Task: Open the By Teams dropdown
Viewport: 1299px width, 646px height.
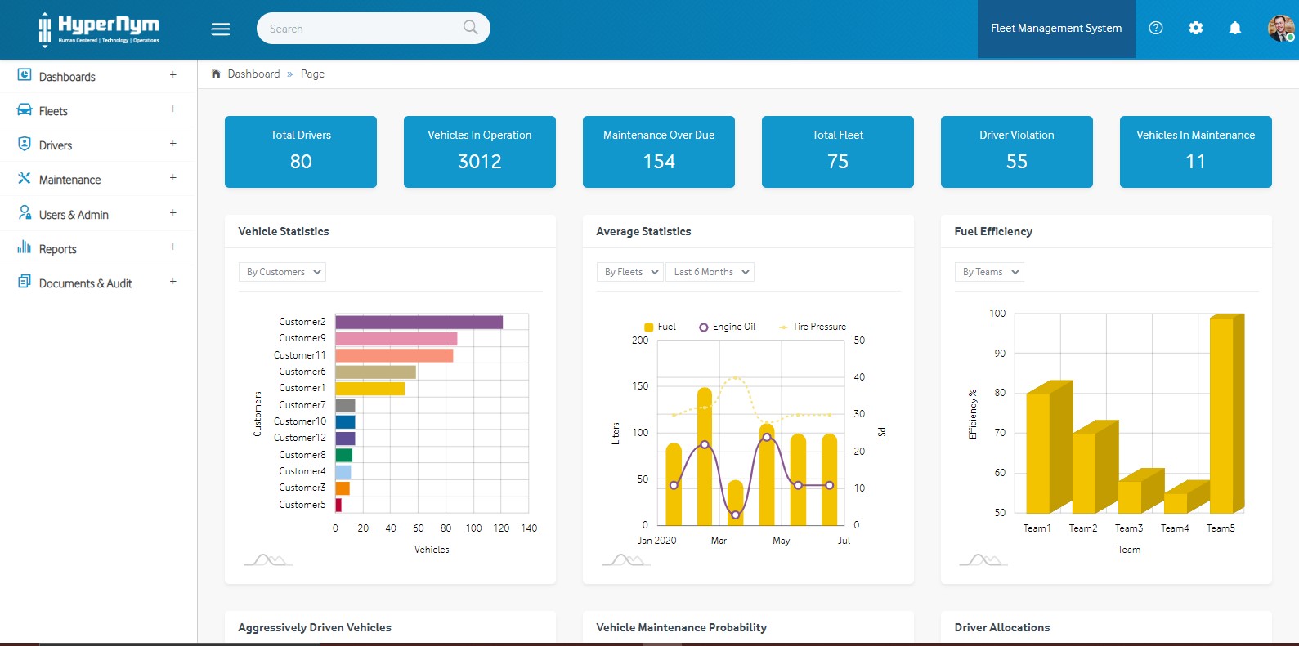Action: pyautogui.click(x=989, y=272)
